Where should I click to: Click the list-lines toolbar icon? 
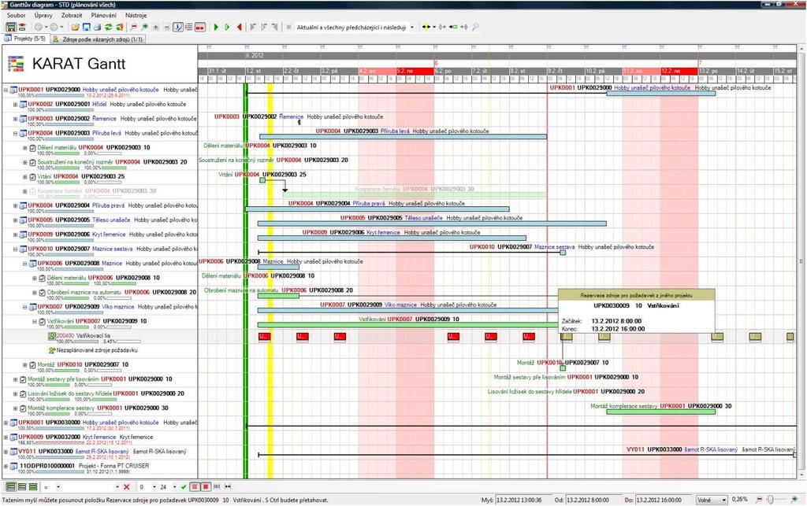click(x=189, y=27)
